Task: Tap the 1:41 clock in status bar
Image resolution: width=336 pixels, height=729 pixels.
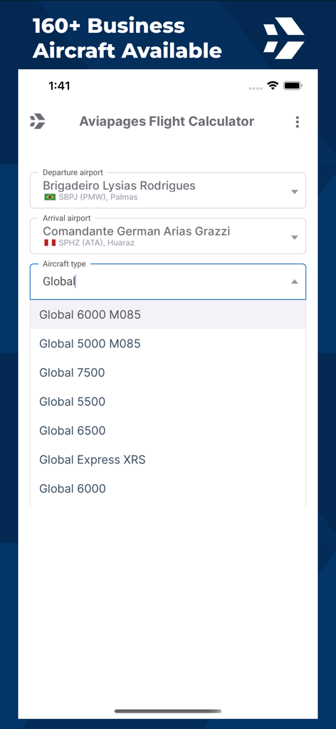Action: pyautogui.click(x=59, y=85)
